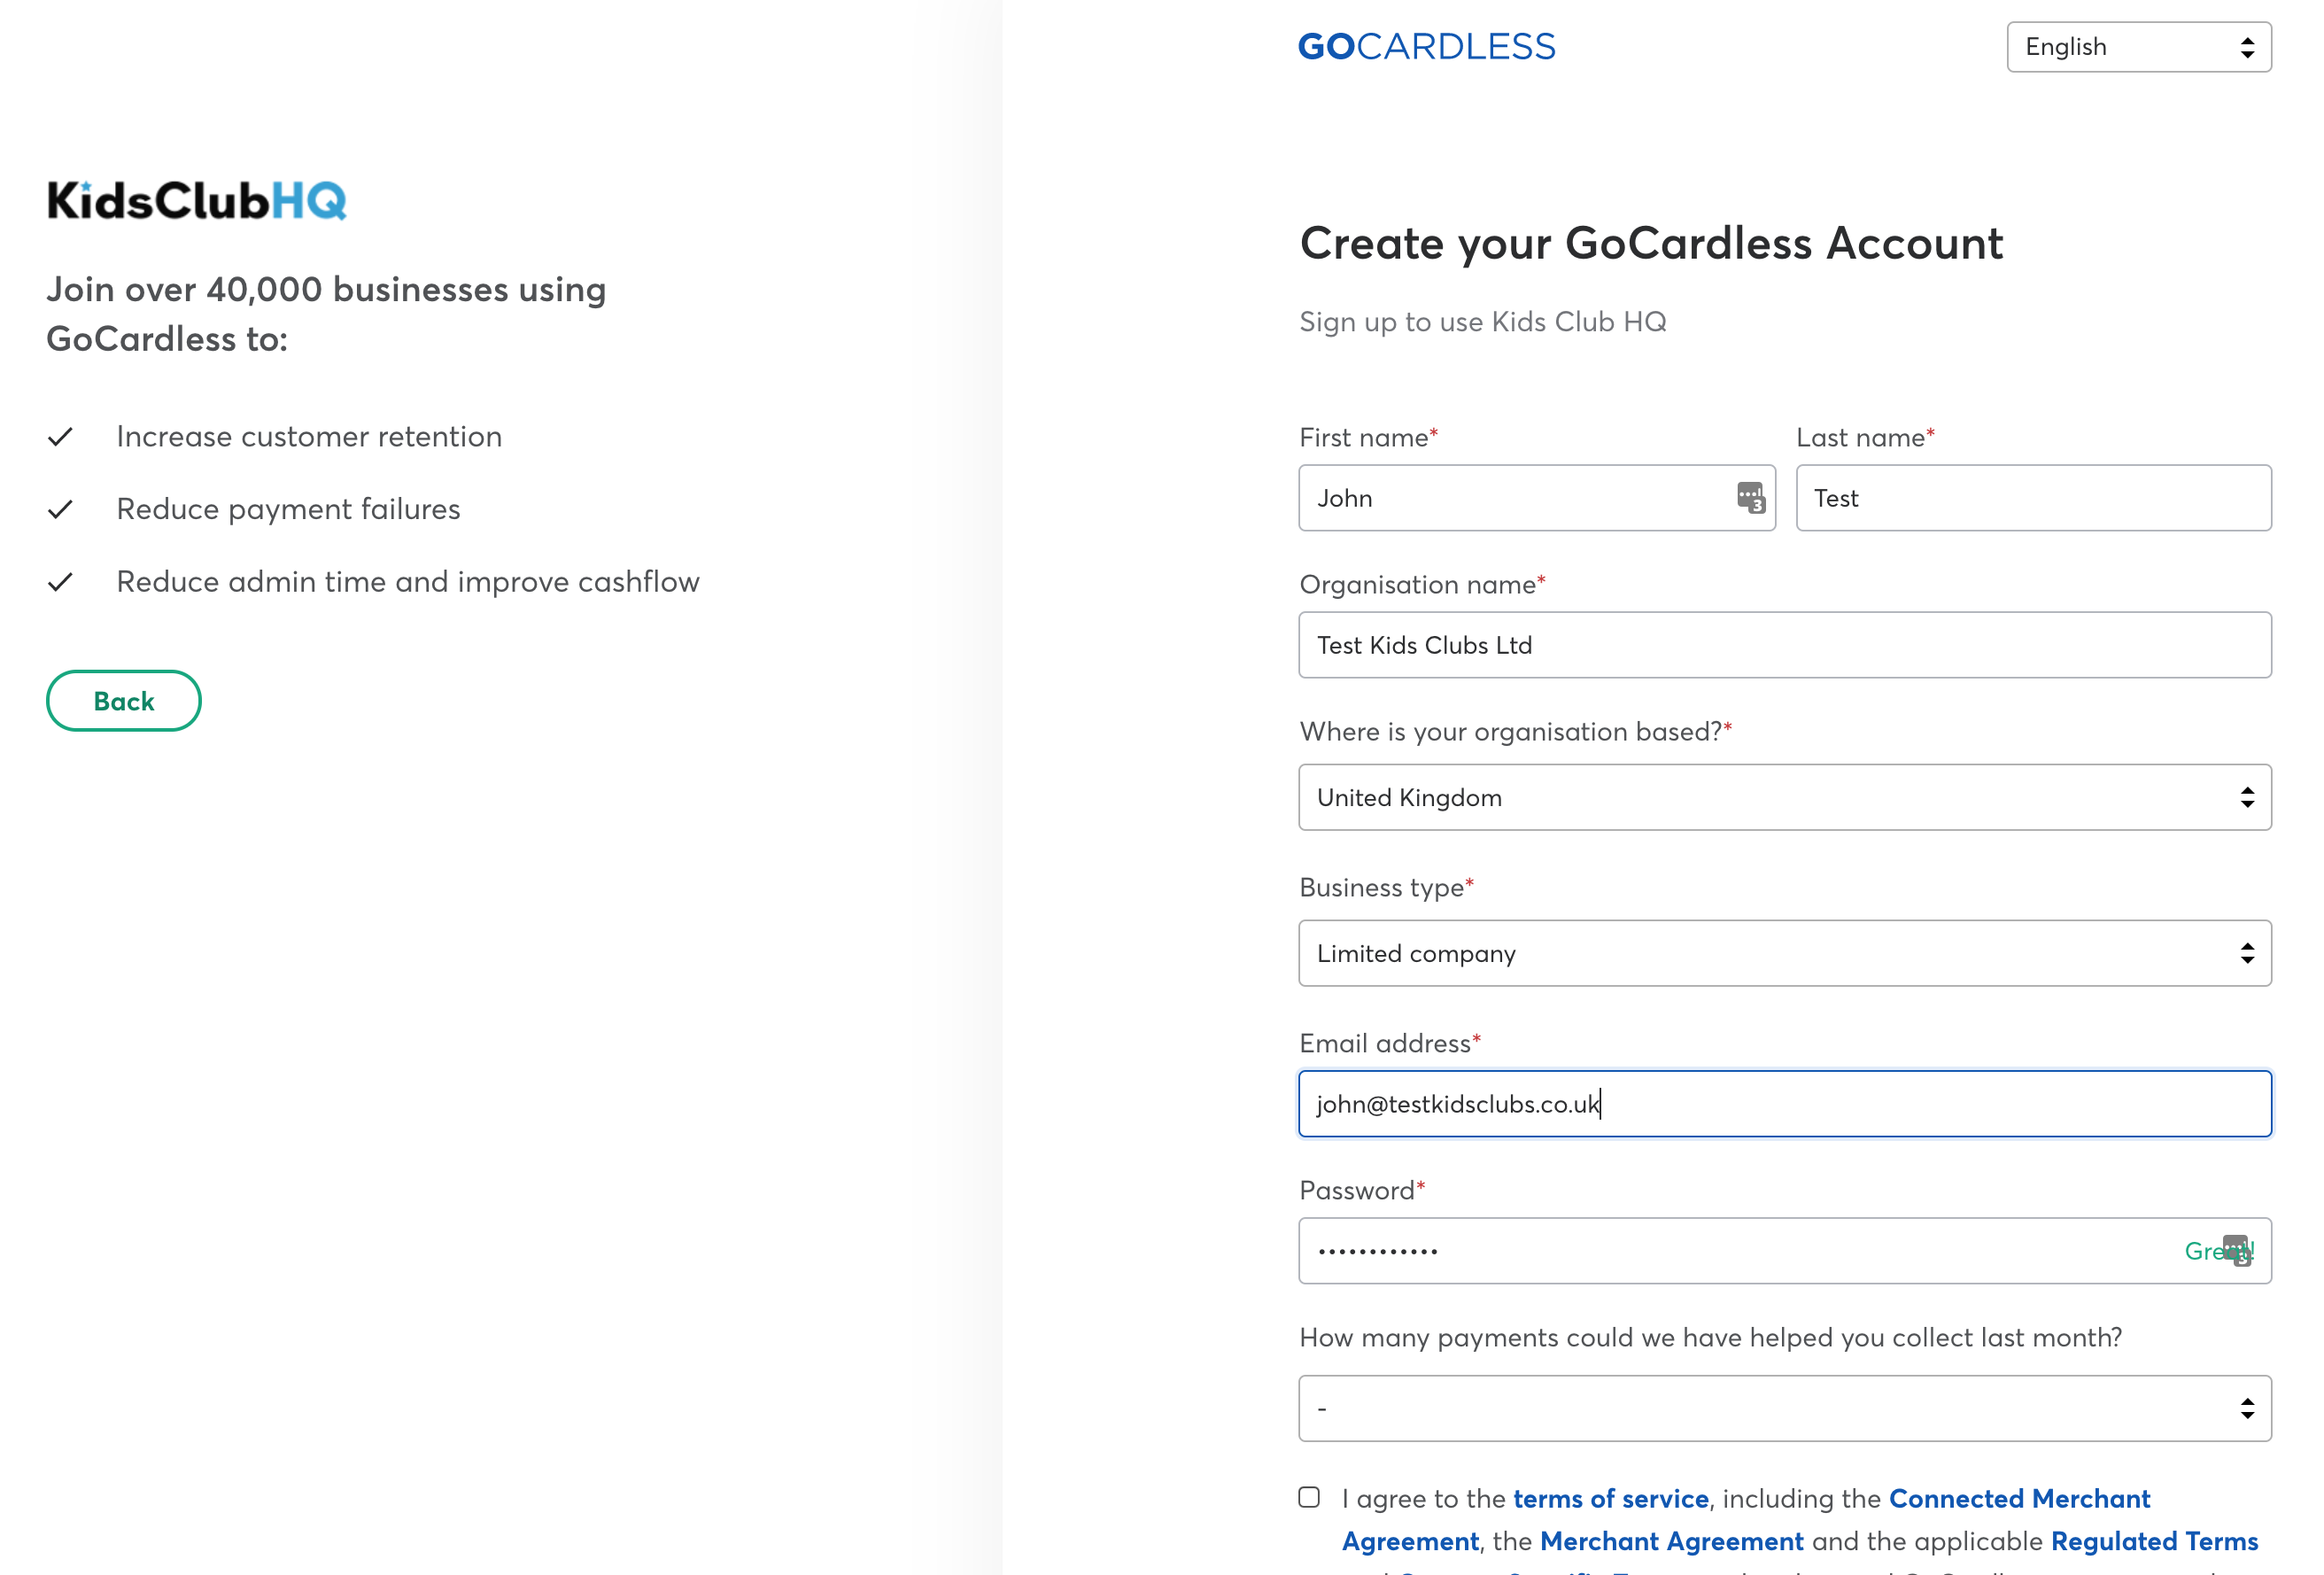Viewport: 2324px width, 1575px height.
Task: Click the Email address input field
Action: (x=1785, y=1104)
